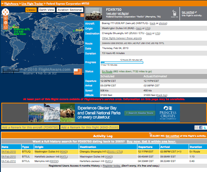This screenshot has width=207, height=172.
Task: Click the ZUUU airport label on map
Action: point(79,30)
